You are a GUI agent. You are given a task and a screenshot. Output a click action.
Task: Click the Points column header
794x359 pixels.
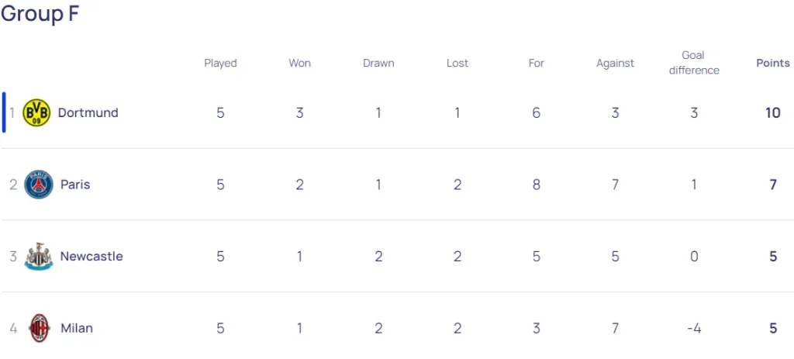coord(773,64)
